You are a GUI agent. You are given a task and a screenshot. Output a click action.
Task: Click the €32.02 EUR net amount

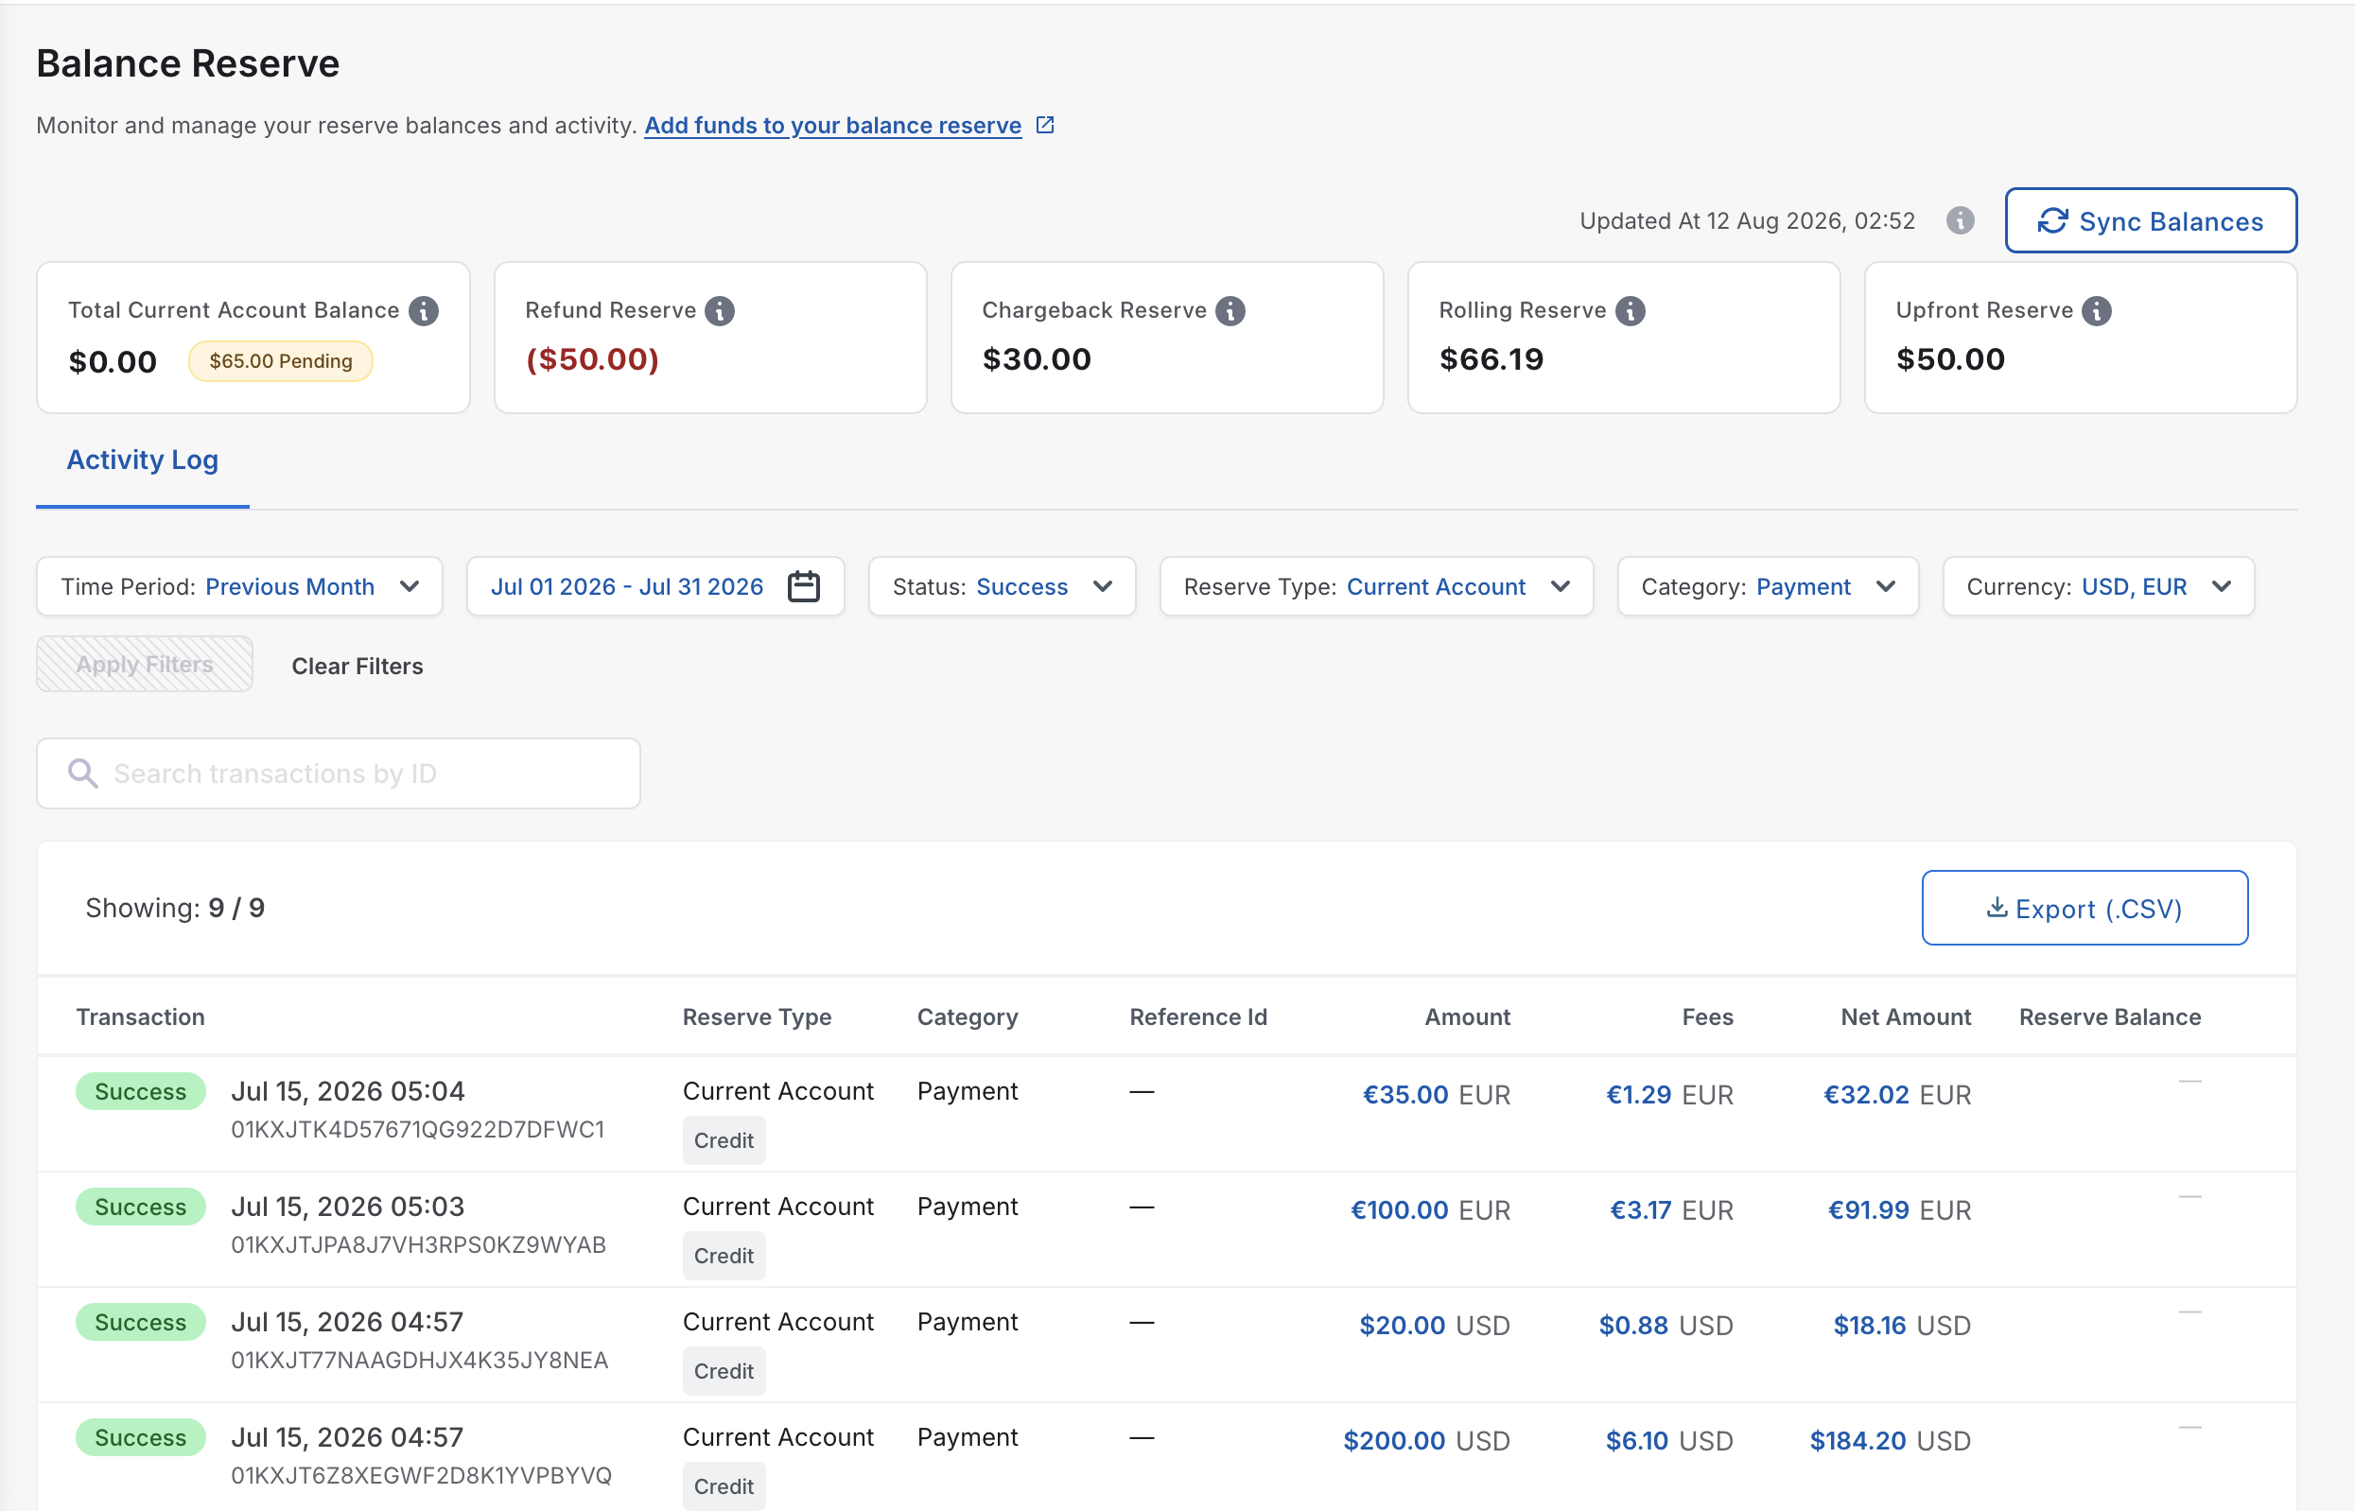click(1898, 1094)
